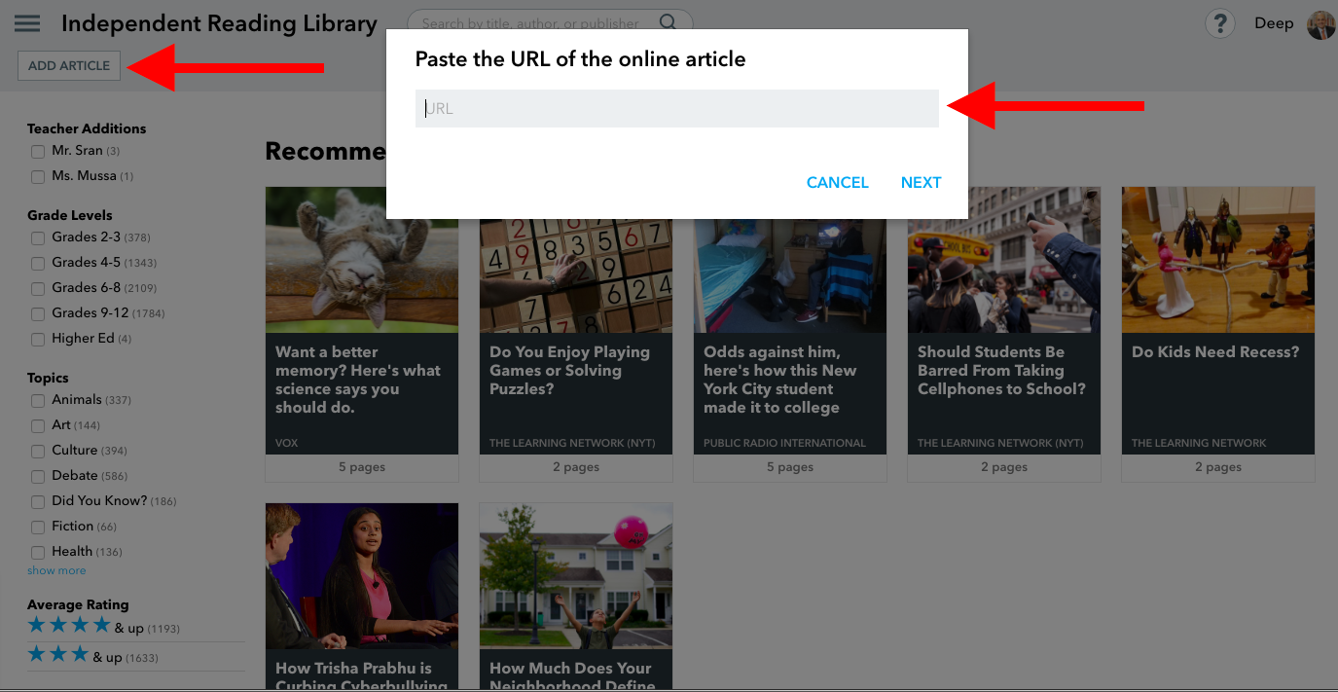The image size is (1338, 692).
Task: Click the Independent Reading Library heading
Action: (x=219, y=23)
